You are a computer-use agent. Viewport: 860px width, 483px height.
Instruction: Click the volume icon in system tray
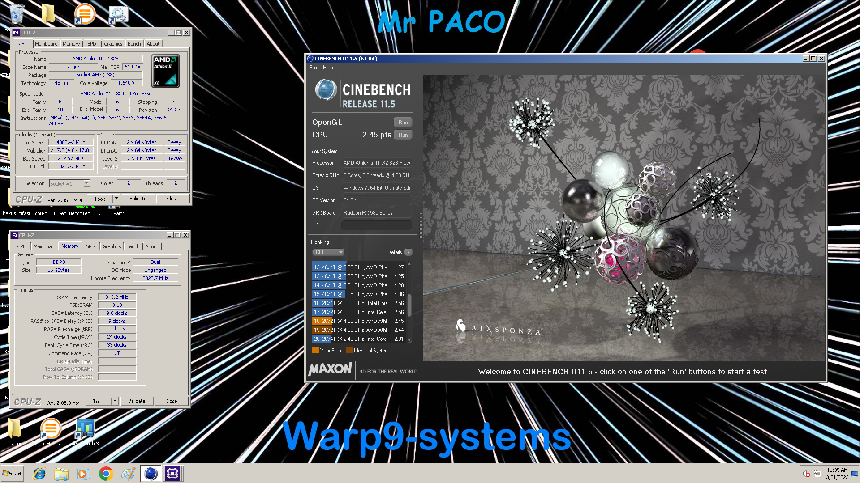(806, 474)
